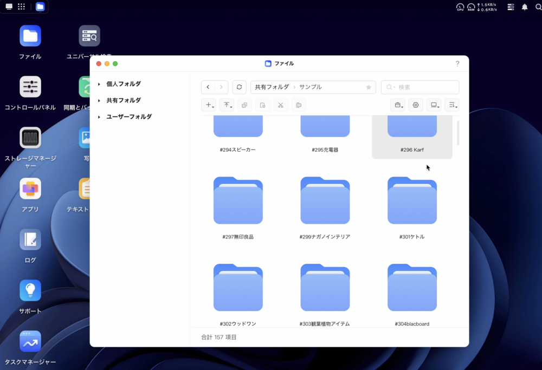Select ユーザーフォルダ in the sidebar
Image resolution: width=542 pixels, height=370 pixels.
click(129, 117)
